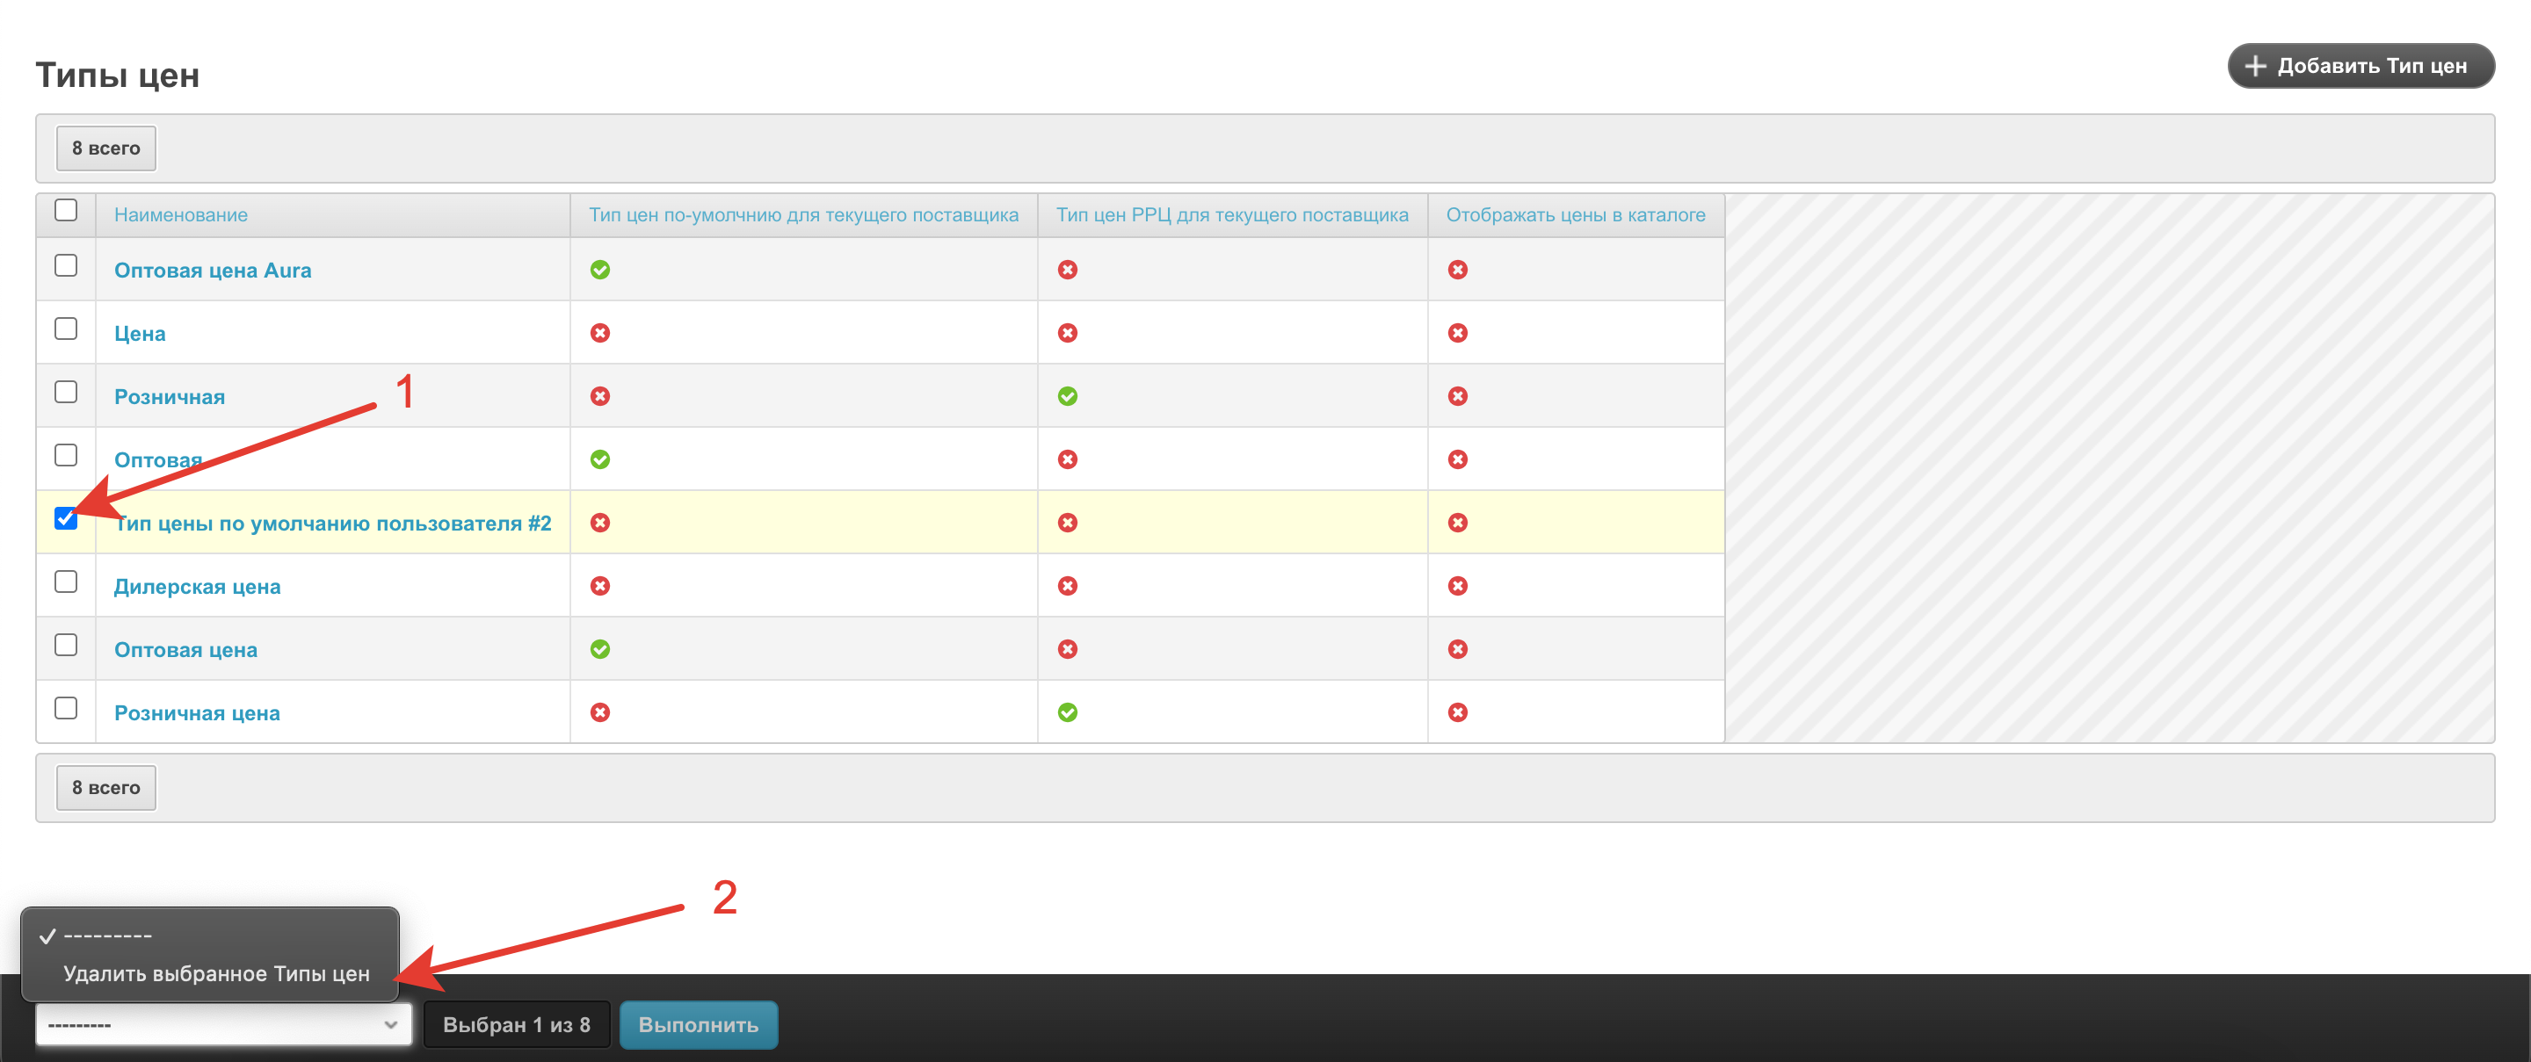The image size is (2531, 1062).
Task: Uncheck the Тип цены по умолчанию пользователя #2 checkbox
Action: 66,517
